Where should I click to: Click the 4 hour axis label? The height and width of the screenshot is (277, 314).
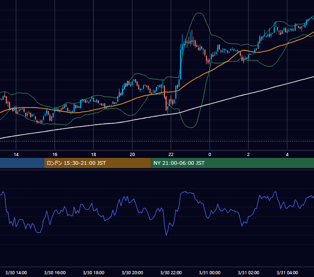point(287,155)
